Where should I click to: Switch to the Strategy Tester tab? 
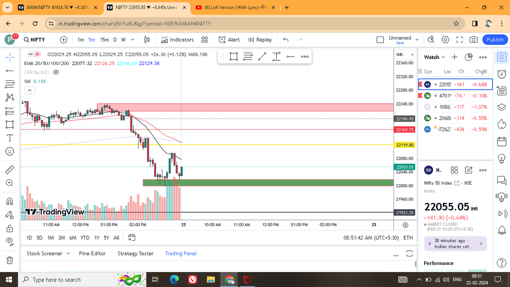click(x=135, y=253)
